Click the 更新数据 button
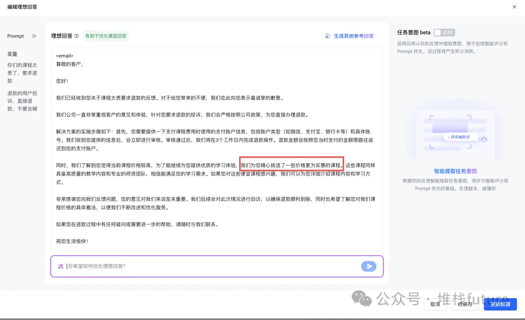This screenshot has height=320, width=525. 500,304
